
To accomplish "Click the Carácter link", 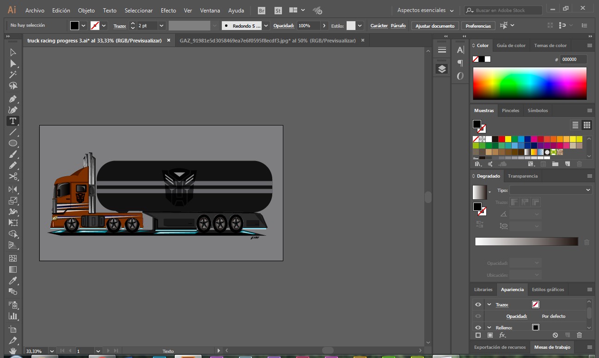I will pyautogui.click(x=379, y=26).
